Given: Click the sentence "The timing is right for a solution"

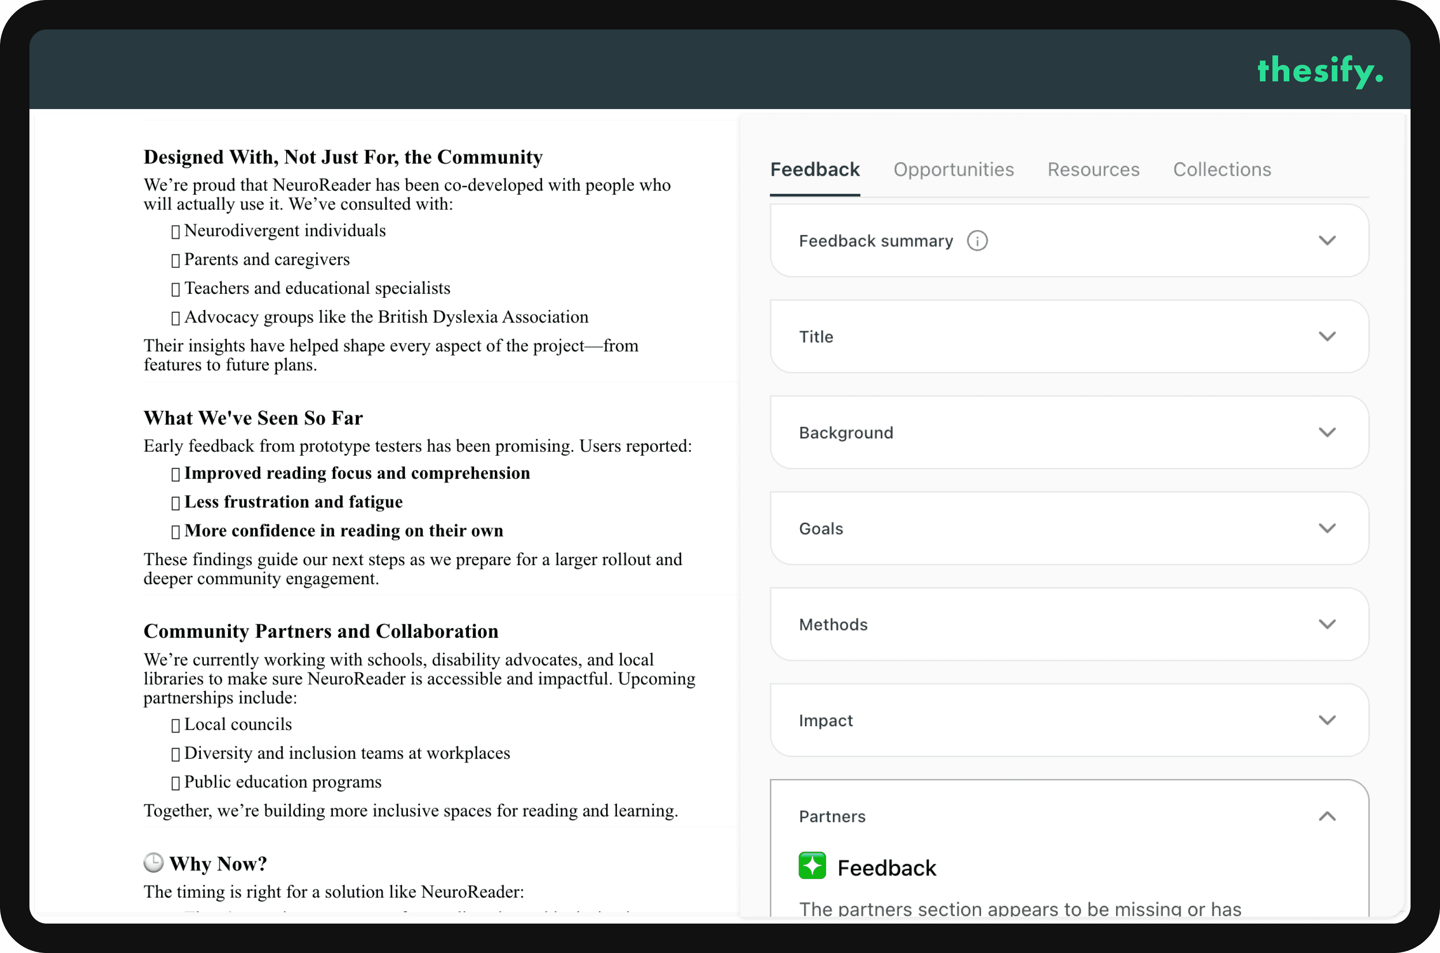Looking at the screenshot, I should point(333,892).
